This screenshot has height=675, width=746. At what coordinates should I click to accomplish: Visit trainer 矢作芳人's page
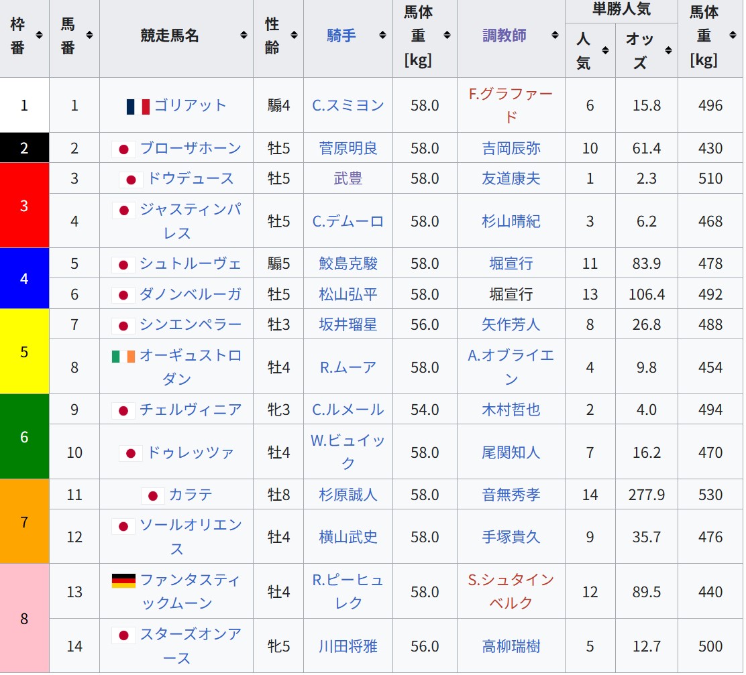(511, 325)
